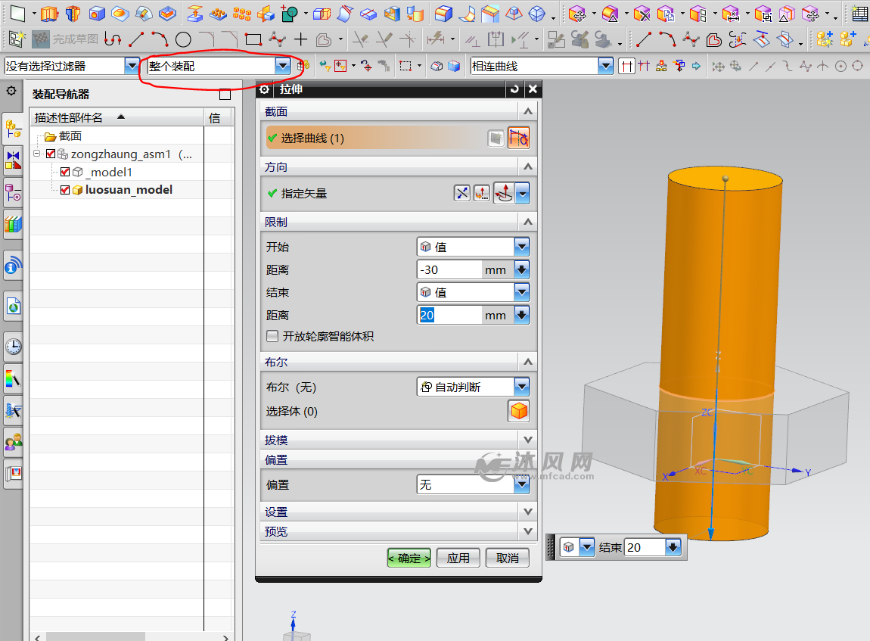Open on-screen input type dropdown beside 结束

click(x=587, y=547)
